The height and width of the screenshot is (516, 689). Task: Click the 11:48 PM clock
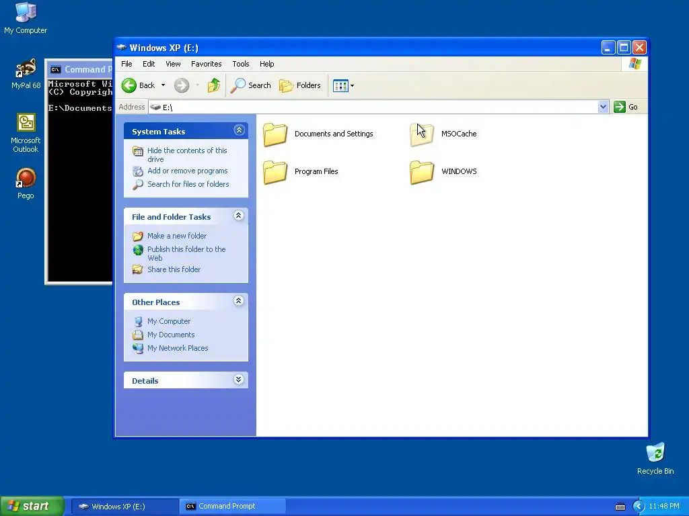pos(664,507)
